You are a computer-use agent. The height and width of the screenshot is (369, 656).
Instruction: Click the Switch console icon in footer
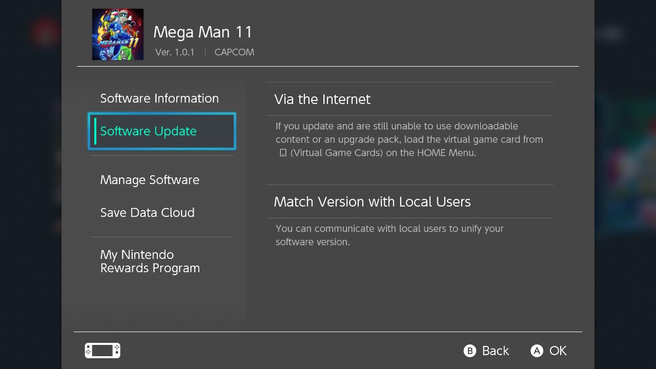pos(102,351)
